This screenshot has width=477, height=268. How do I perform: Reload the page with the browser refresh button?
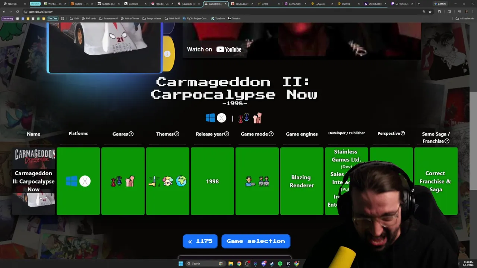[x=17, y=12]
